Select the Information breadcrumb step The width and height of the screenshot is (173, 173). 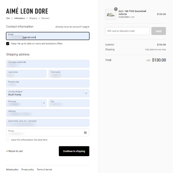tap(20, 18)
